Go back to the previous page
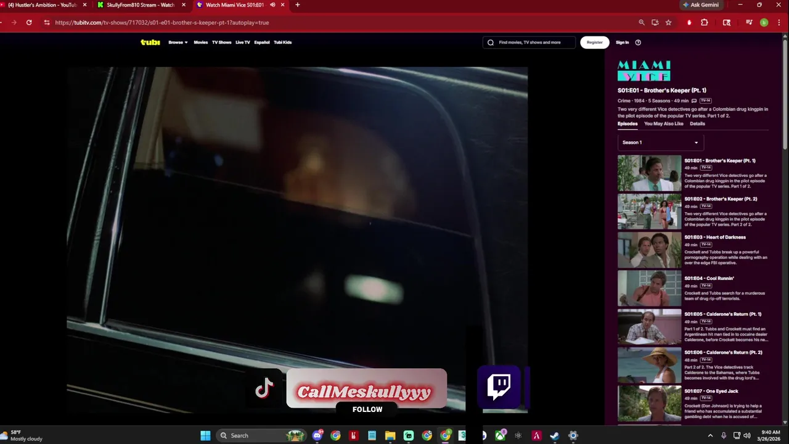The image size is (789, 444). point(1,22)
